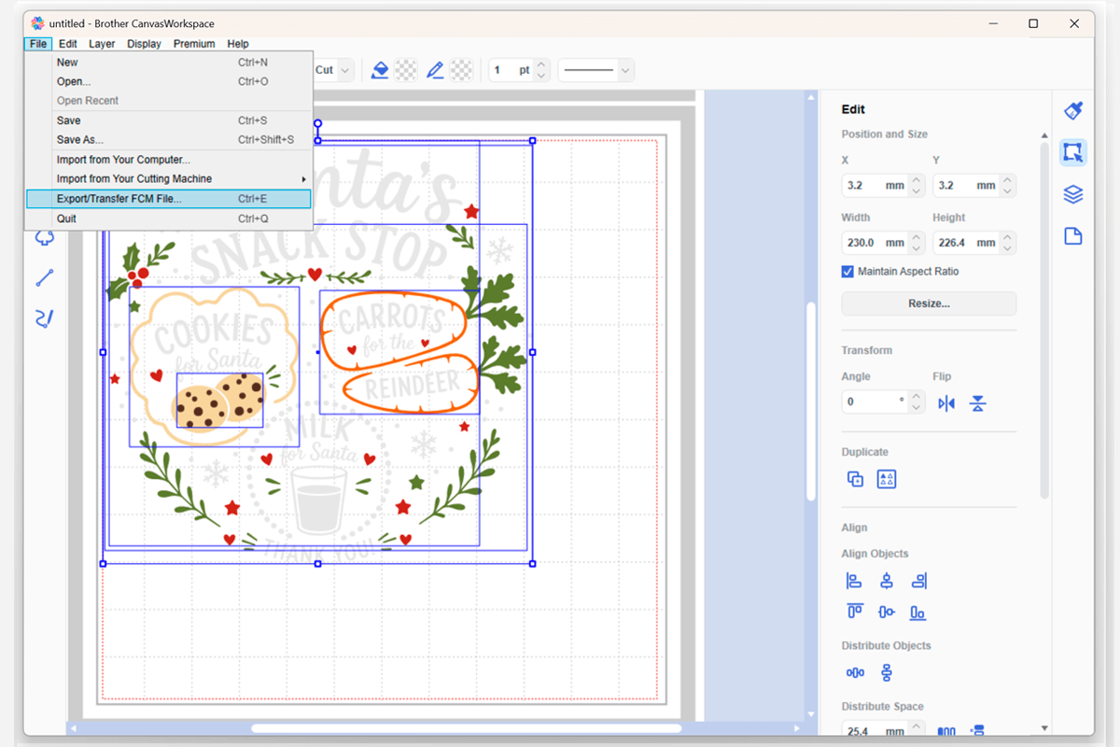Click the horizontal canvas scrollbar thumb
Screen dimensions: 1120x747
tap(467, 728)
